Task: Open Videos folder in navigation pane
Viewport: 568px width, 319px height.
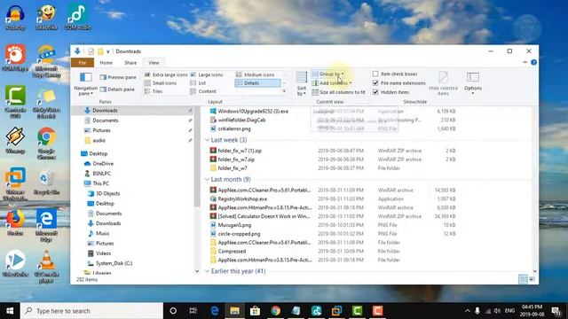Action: [103, 253]
